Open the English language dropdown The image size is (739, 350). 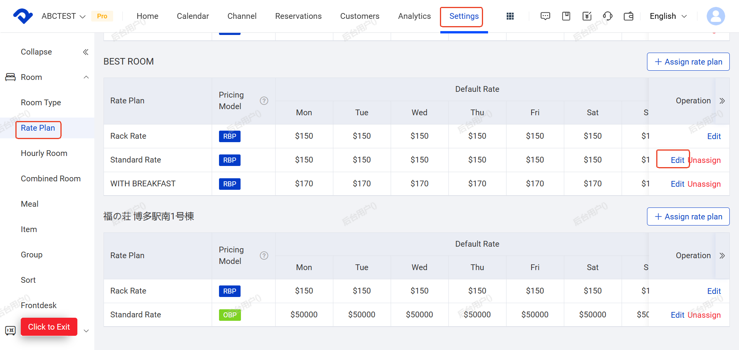point(668,16)
